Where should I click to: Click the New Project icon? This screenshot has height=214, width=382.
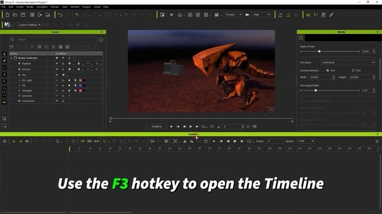7,15
